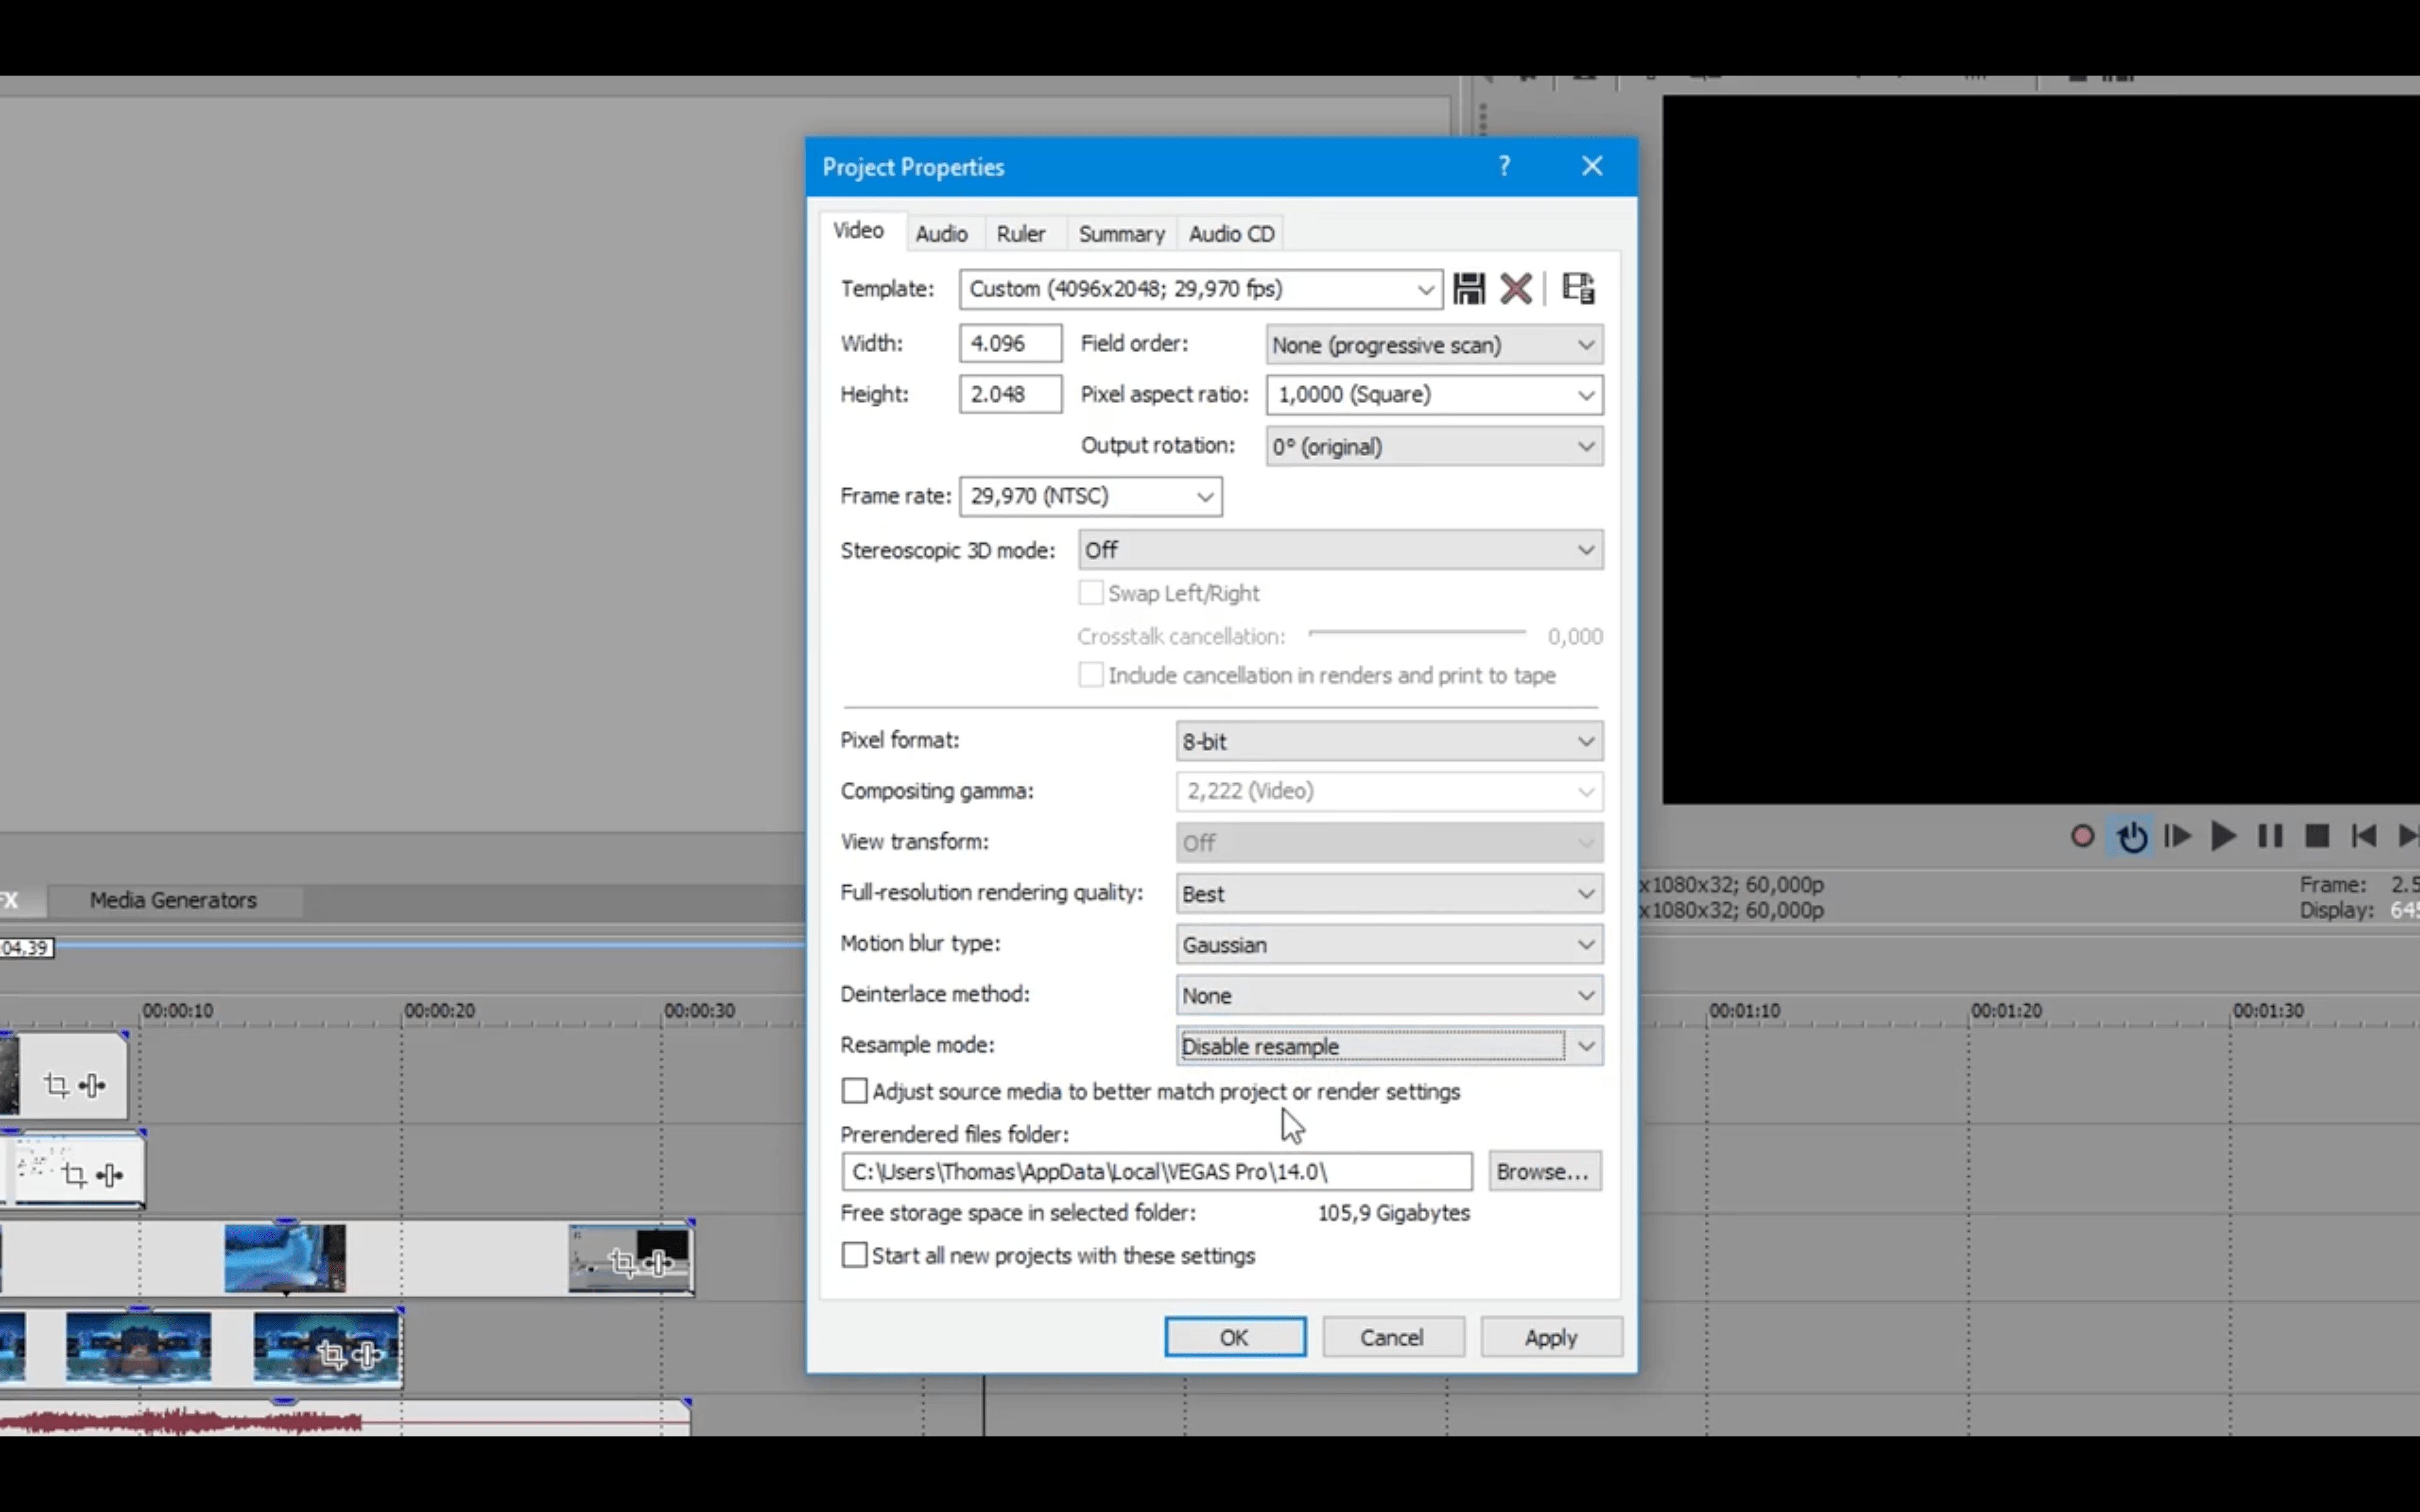The height and width of the screenshot is (1512, 2420).
Task: Match project settings to media icon
Action: pos(1578,289)
